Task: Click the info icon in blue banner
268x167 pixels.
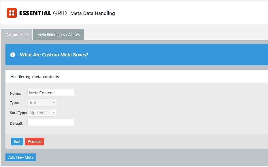Action: 13,55
